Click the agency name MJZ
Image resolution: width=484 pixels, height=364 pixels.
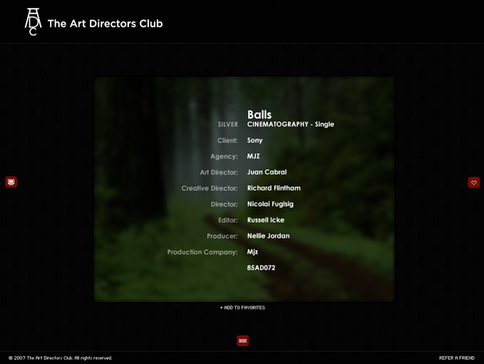click(x=254, y=156)
